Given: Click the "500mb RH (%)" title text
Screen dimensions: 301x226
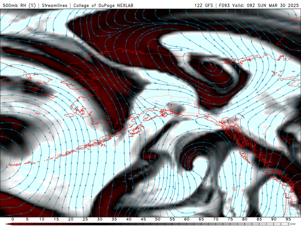Looking at the screenshot, I should pyautogui.click(x=19, y=5).
